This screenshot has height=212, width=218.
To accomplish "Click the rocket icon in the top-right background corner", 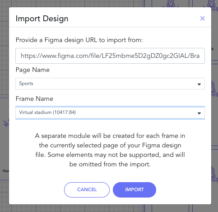I will (212, 5).
